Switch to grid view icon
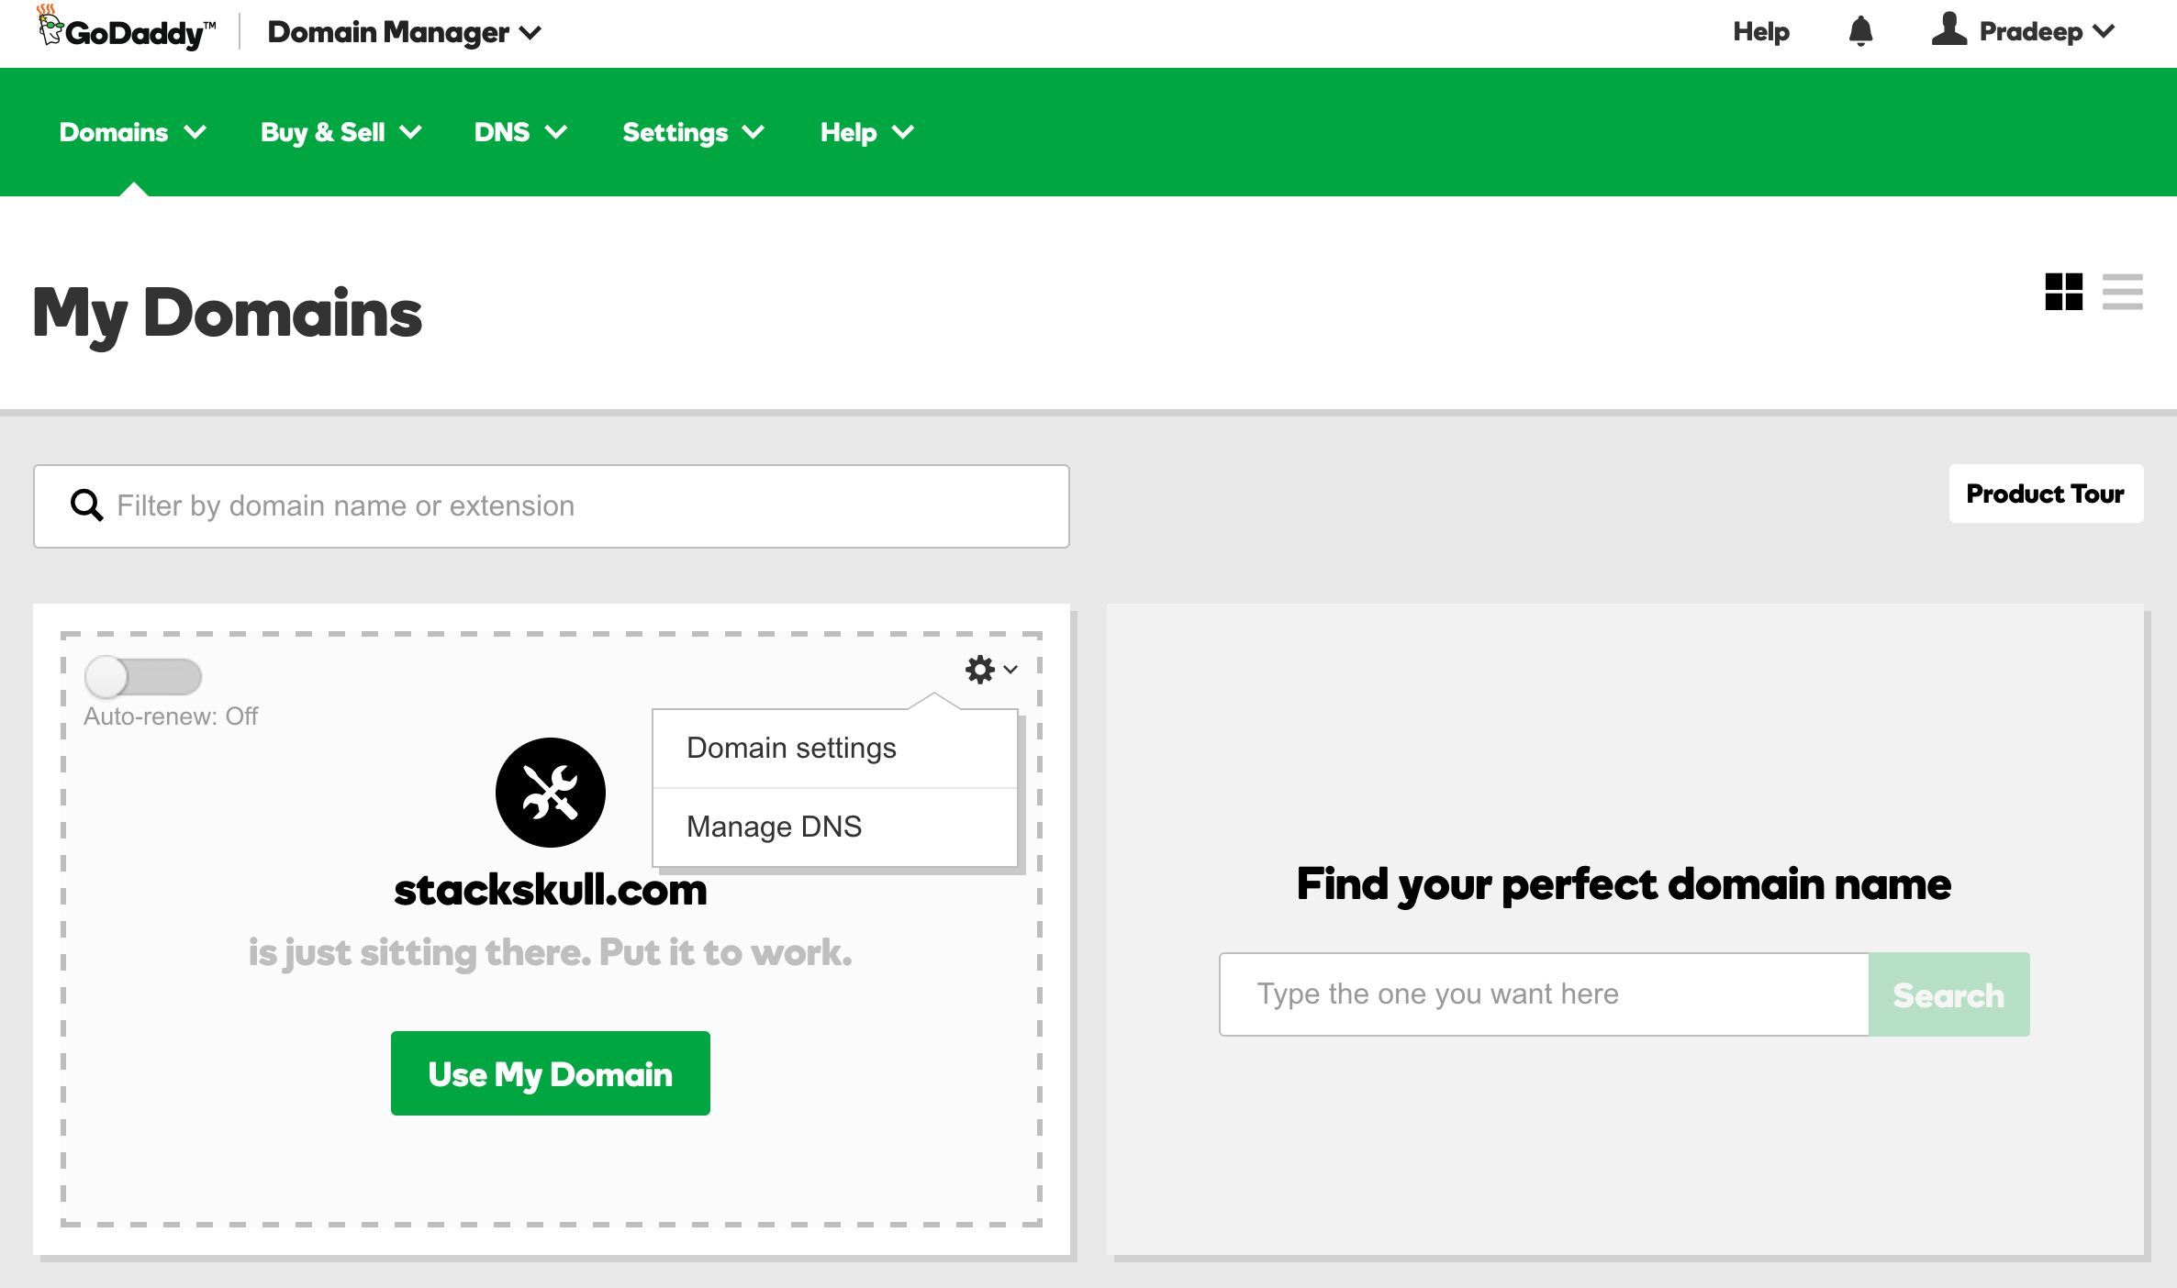The image size is (2177, 1288). (x=2064, y=292)
